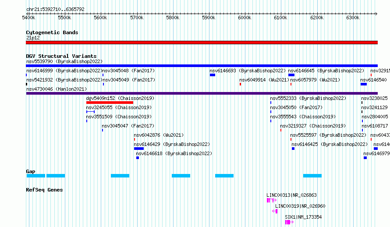Select the gap segment near 6170k–6220k
Screen dimensions: 390x227
tap(312, 176)
